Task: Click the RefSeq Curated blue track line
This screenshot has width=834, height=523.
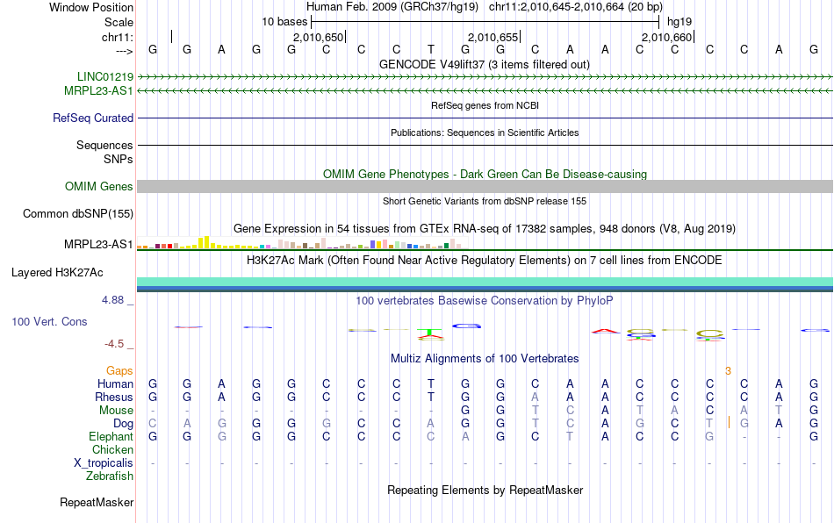Action: coord(485,118)
